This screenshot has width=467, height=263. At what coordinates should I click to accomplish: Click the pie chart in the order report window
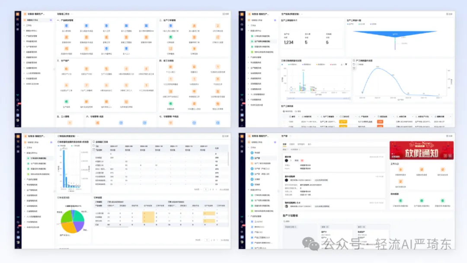point(72,221)
